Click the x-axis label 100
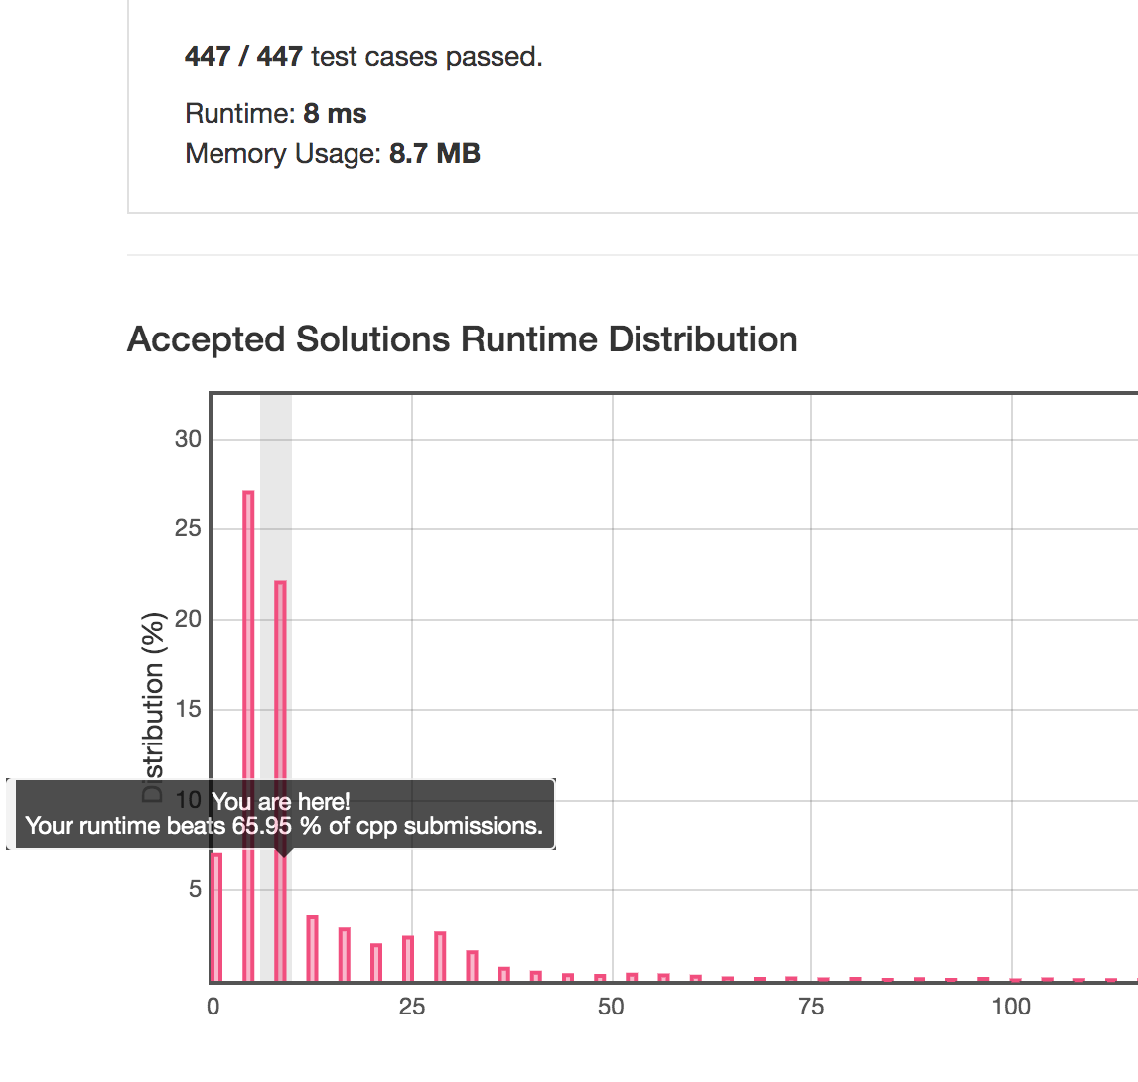Screen dimensions: 1138x1082 (1011, 1007)
